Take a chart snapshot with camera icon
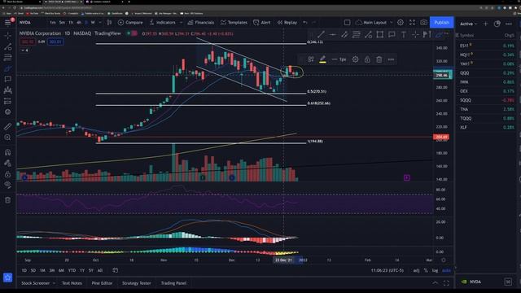The height and width of the screenshot is (293, 521). (x=423, y=22)
